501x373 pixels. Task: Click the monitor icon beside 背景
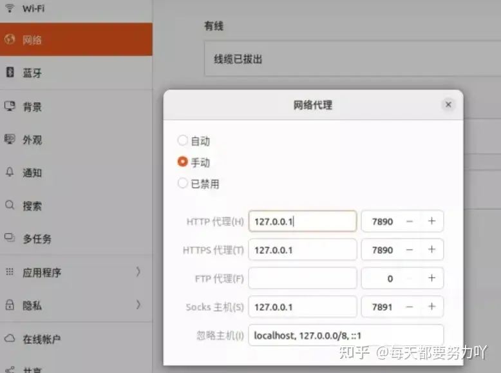click(x=10, y=106)
